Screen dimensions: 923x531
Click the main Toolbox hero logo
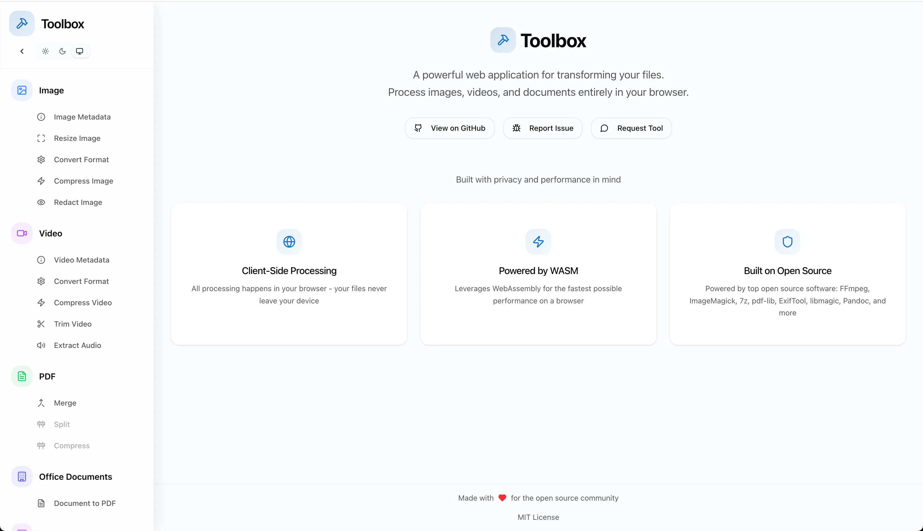[503, 40]
